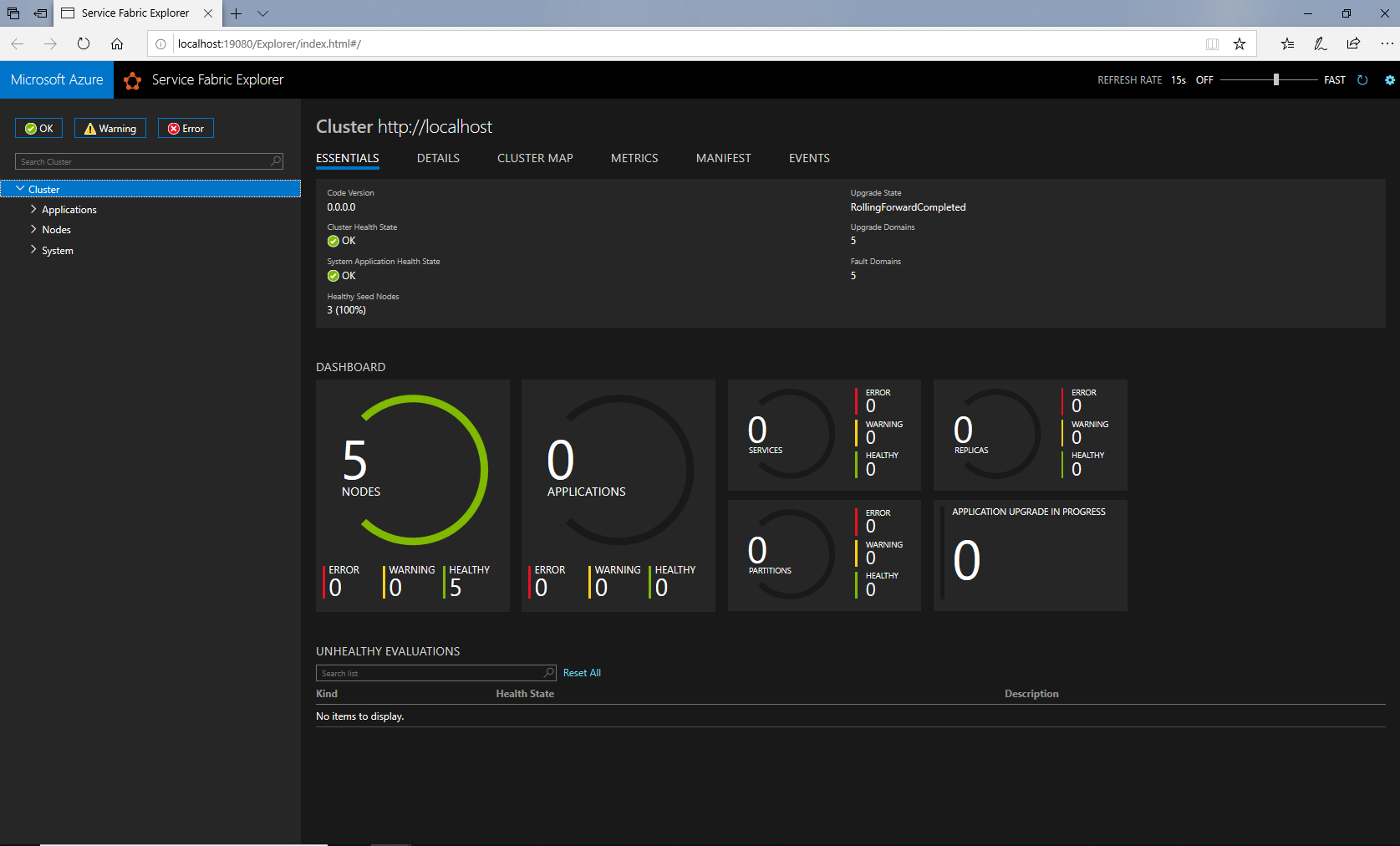Image resolution: width=1400 pixels, height=846 pixels.
Task: Click the refresh icon next to FAST
Action: 1362,80
